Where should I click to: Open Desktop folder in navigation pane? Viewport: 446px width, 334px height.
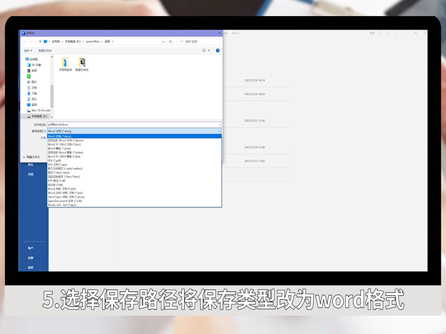tap(32, 105)
